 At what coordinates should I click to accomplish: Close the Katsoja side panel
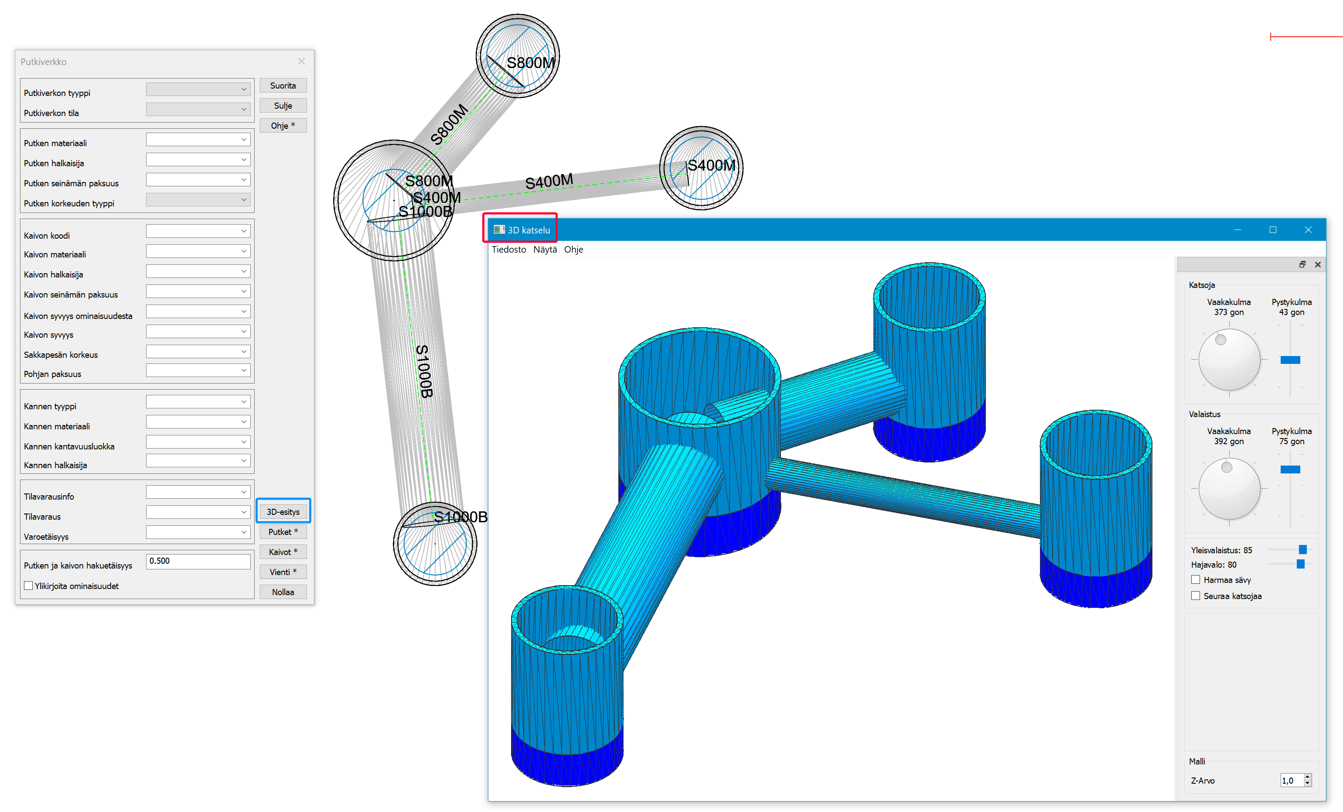tap(1317, 264)
